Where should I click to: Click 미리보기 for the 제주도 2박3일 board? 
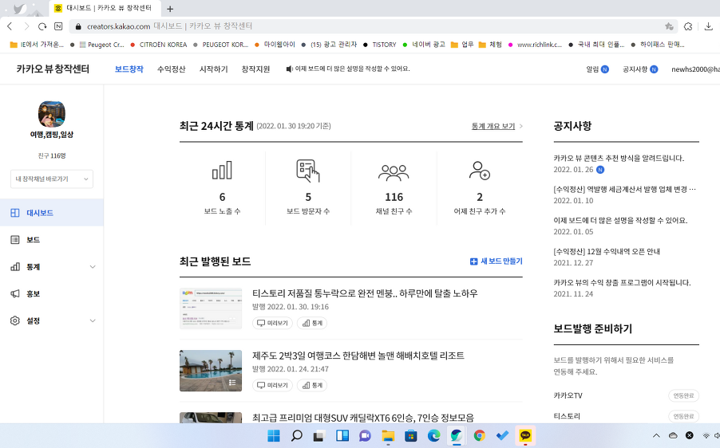(x=273, y=386)
